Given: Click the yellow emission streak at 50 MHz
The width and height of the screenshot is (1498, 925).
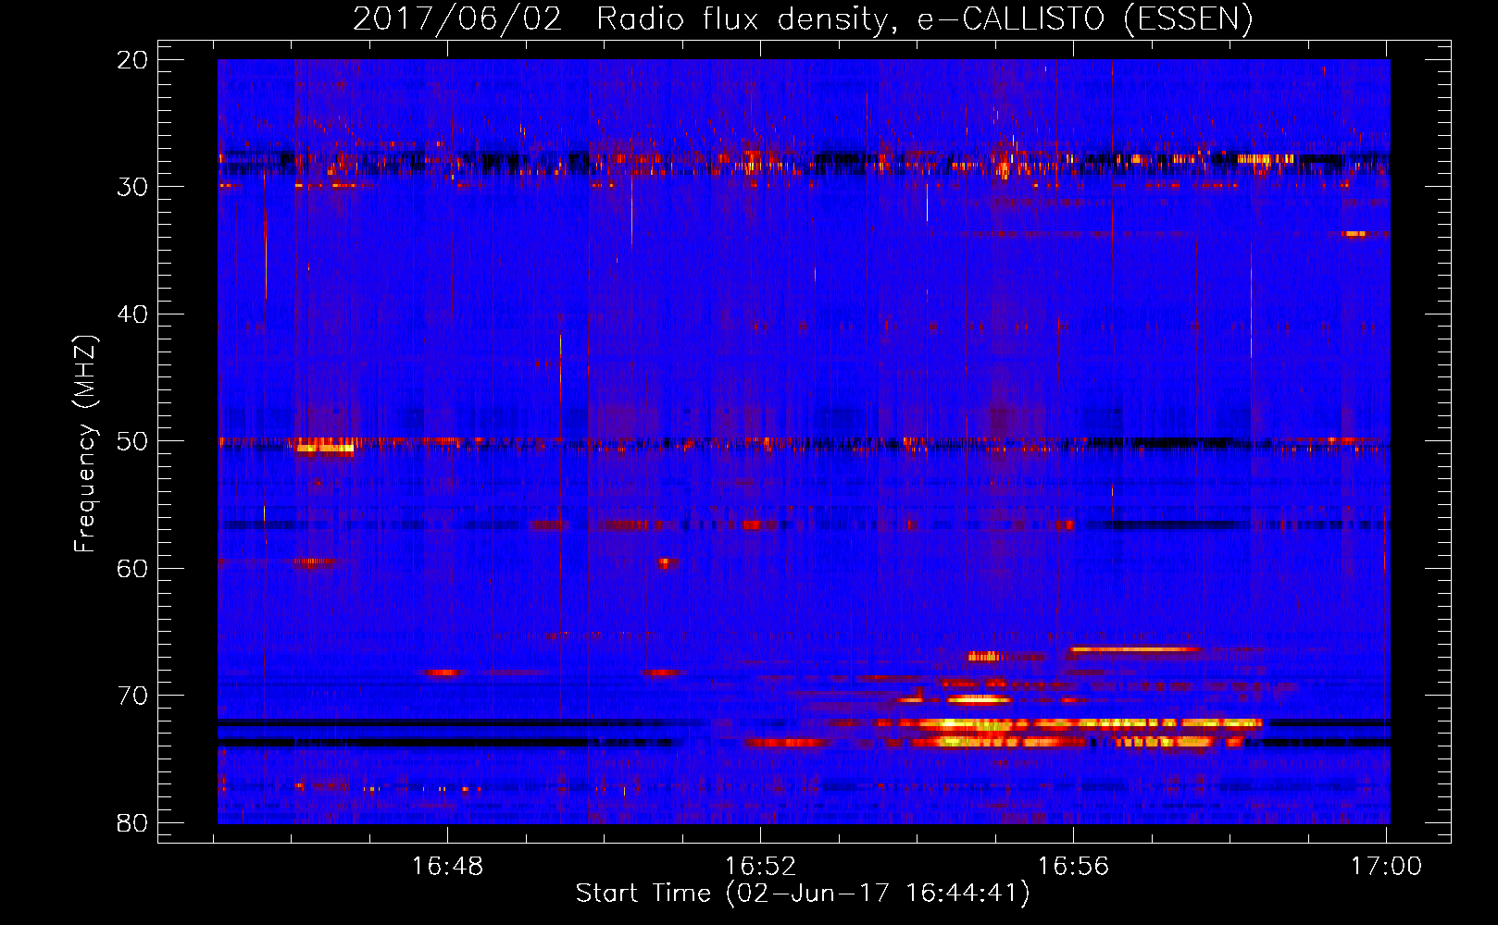Looking at the screenshot, I should 324,449.
